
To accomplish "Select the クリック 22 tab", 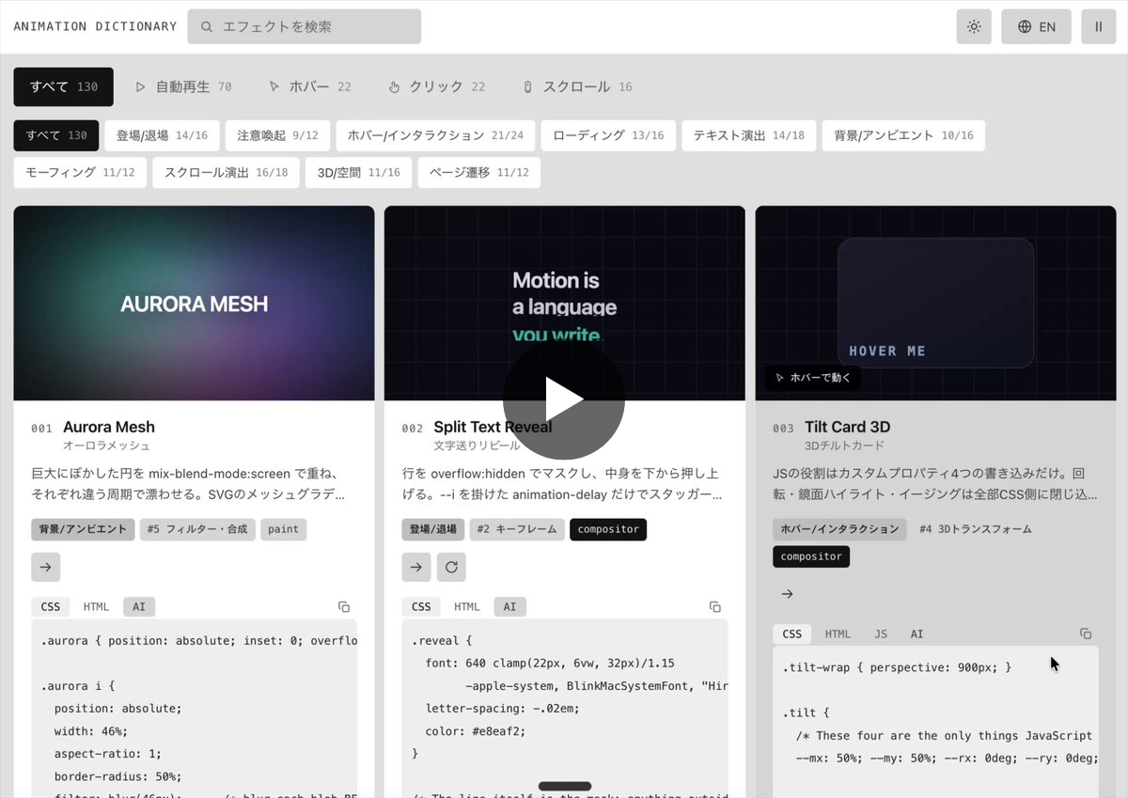I will tap(436, 86).
